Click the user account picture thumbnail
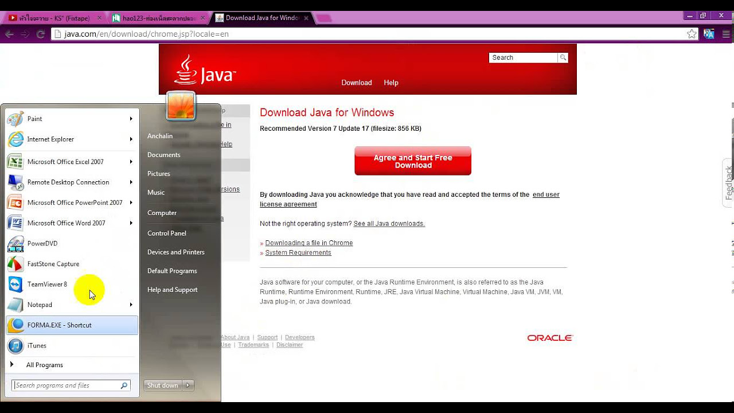This screenshot has width=734, height=413. click(181, 106)
